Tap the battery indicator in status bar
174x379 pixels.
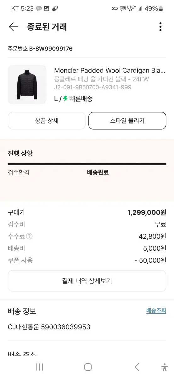162,9
